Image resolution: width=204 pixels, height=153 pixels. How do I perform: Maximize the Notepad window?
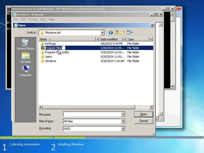pos(156,15)
